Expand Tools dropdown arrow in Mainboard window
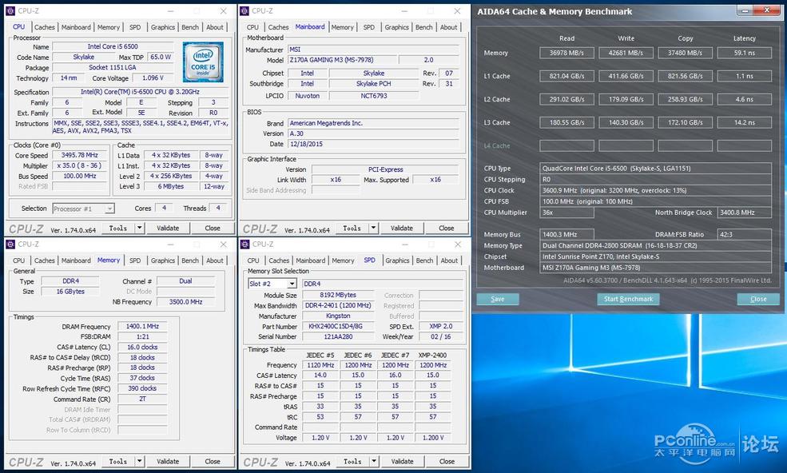Screen dimensions: 787x473 [374, 228]
